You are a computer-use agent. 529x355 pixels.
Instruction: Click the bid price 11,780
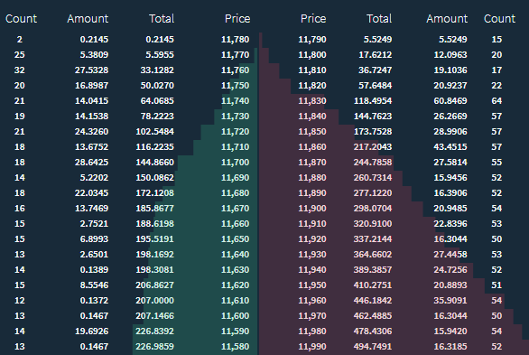coord(235,40)
